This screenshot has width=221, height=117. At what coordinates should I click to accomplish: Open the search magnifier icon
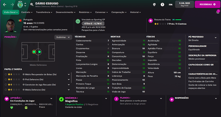(x=32, y=5)
